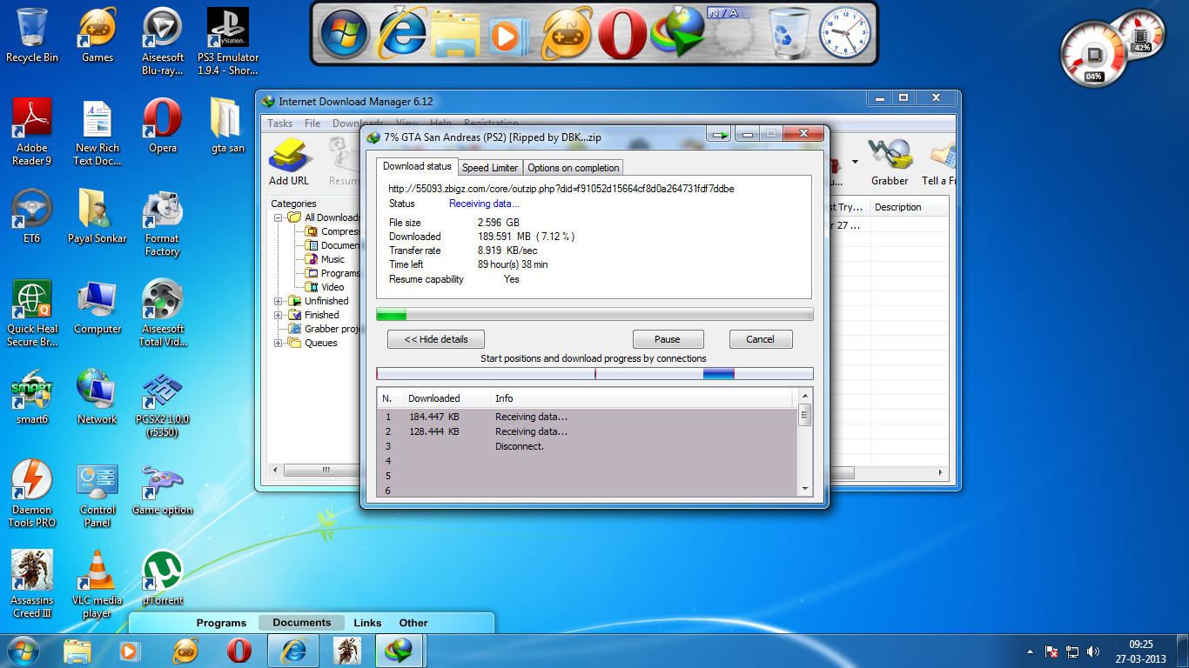The image size is (1189, 668).
Task: Launch Adobe Reader 9 desktop icon
Action: click(x=32, y=131)
